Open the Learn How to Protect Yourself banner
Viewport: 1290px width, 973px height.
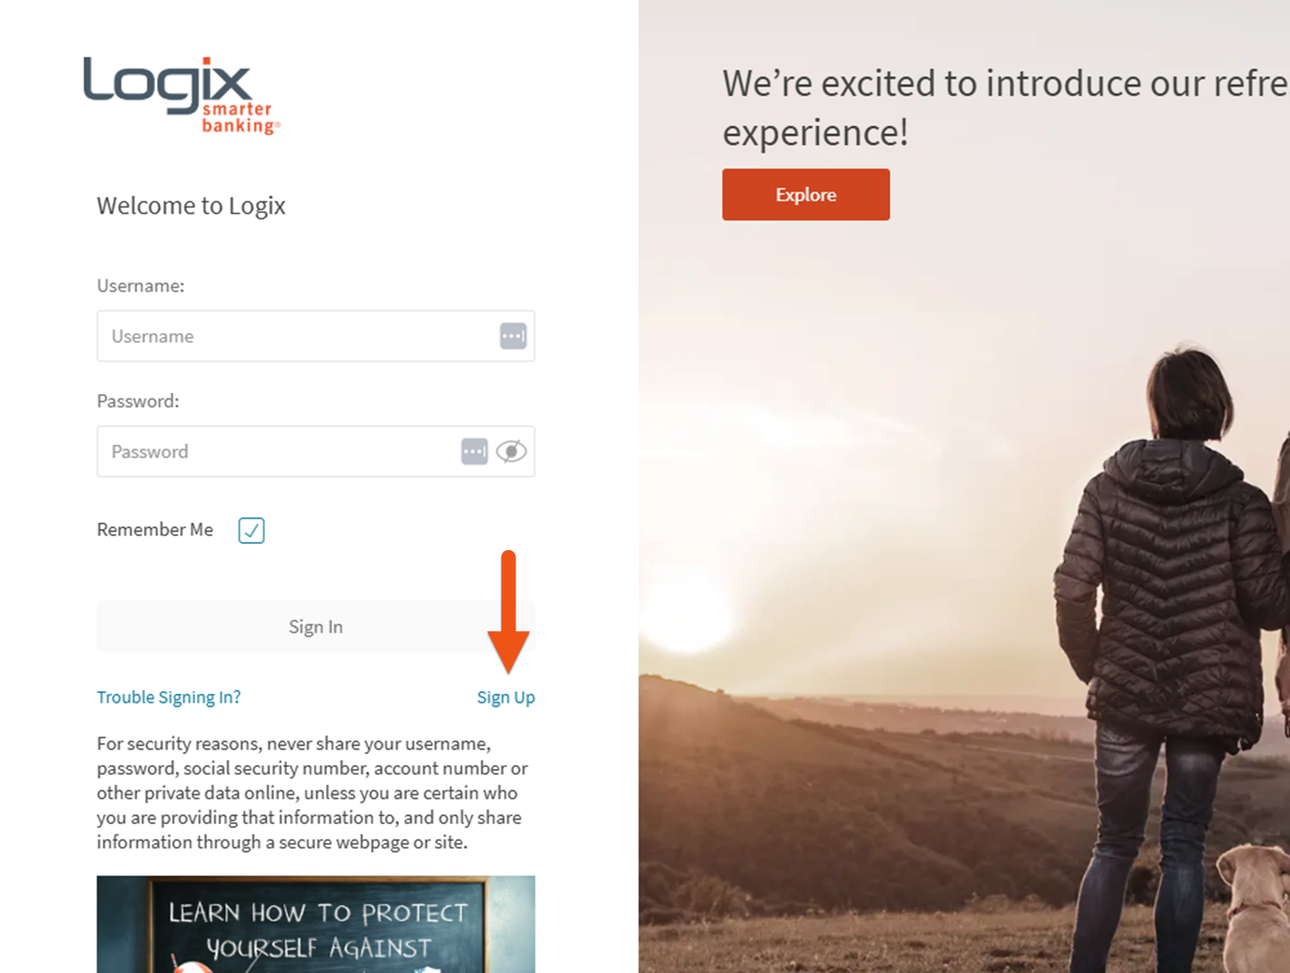point(316,924)
